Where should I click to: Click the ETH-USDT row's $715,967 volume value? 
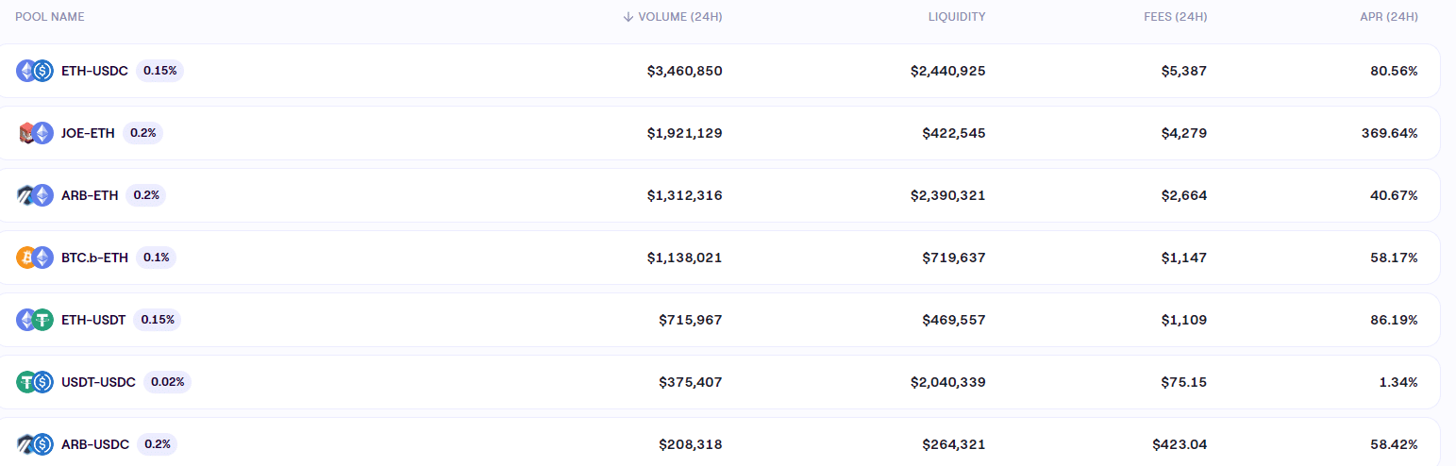[690, 320]
